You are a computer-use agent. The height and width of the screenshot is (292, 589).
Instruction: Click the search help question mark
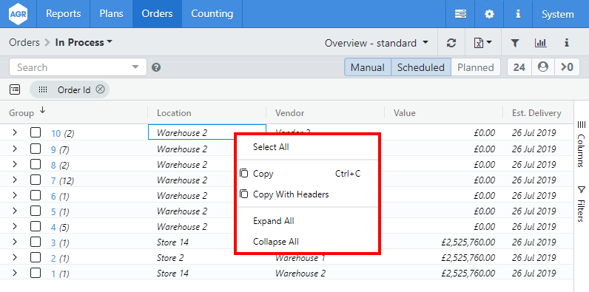pyautogui.click(x=156, y=67)
